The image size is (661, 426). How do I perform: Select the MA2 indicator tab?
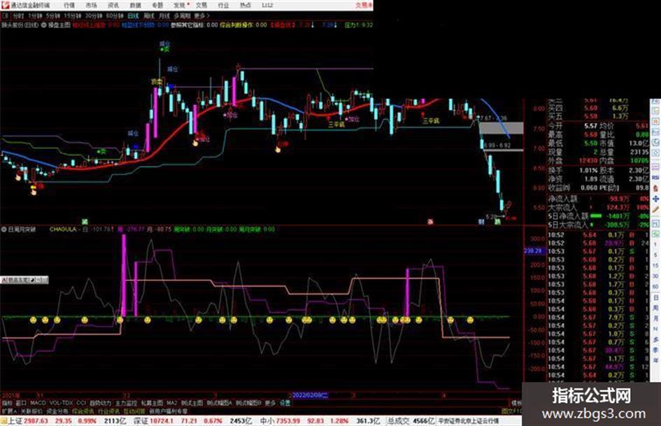pyautogui.click(x=171, y=403)
